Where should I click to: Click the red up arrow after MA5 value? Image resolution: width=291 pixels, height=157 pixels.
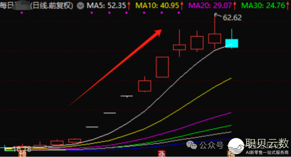(x=129, y=6)
